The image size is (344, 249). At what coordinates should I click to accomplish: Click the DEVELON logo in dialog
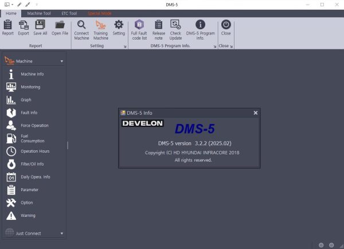tap(143, 123)
